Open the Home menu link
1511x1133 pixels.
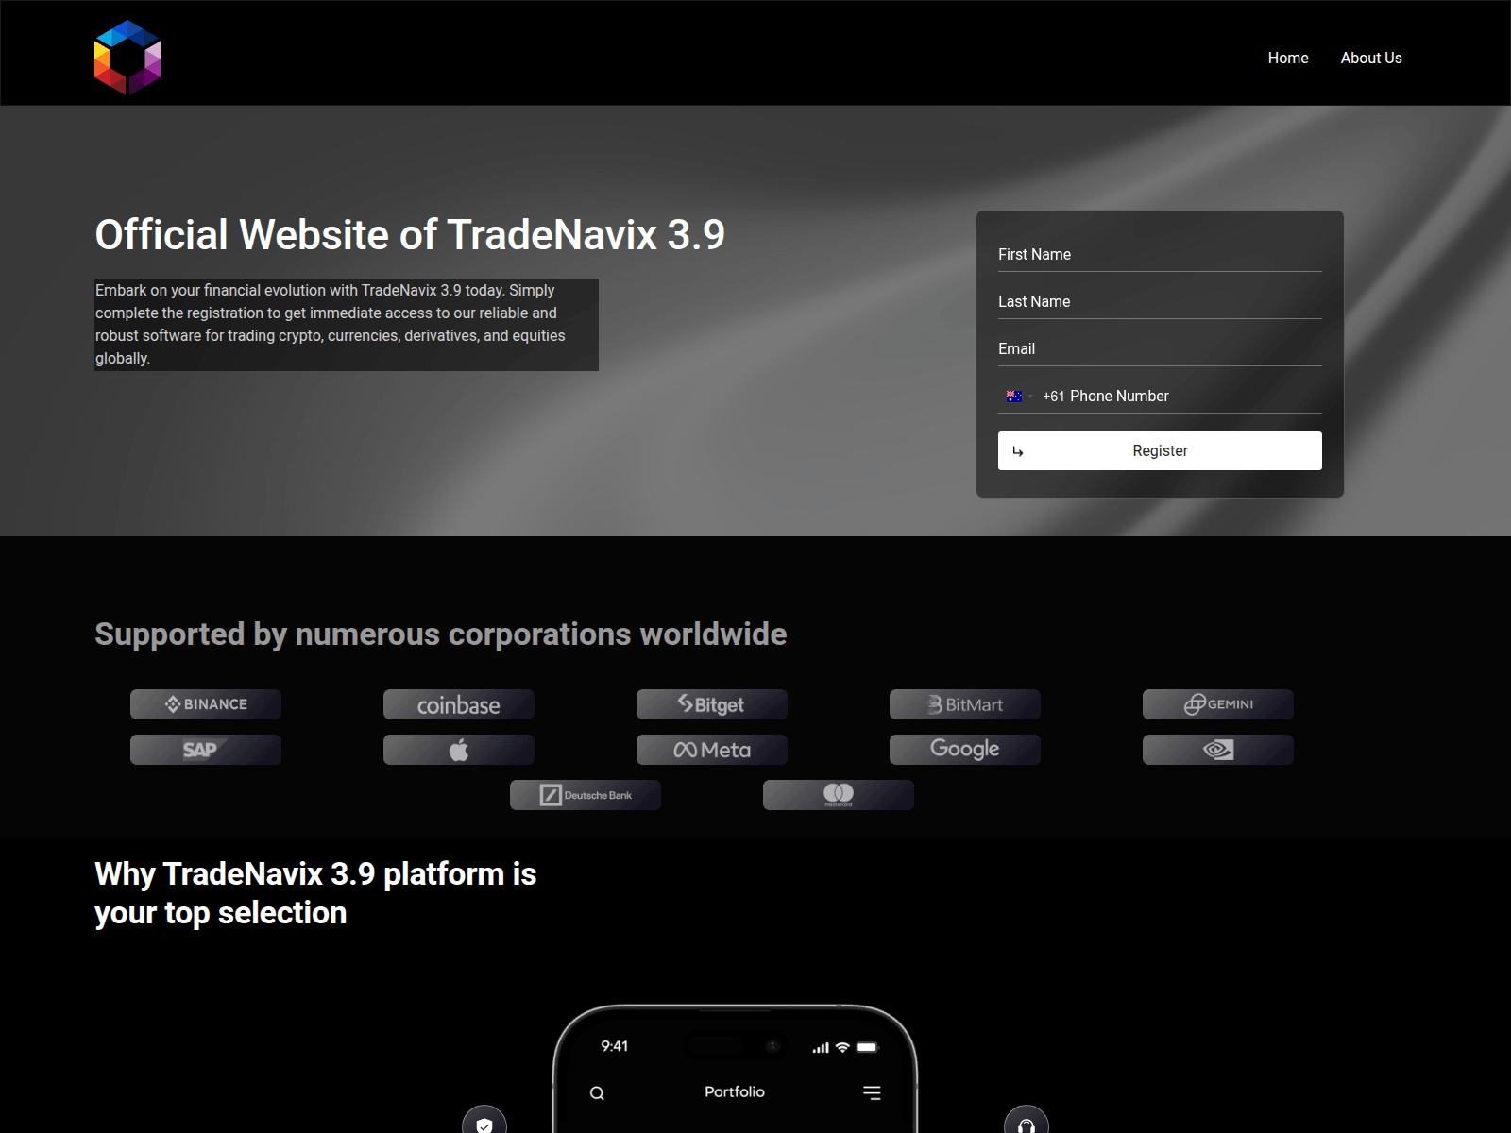coord(1288,58)
